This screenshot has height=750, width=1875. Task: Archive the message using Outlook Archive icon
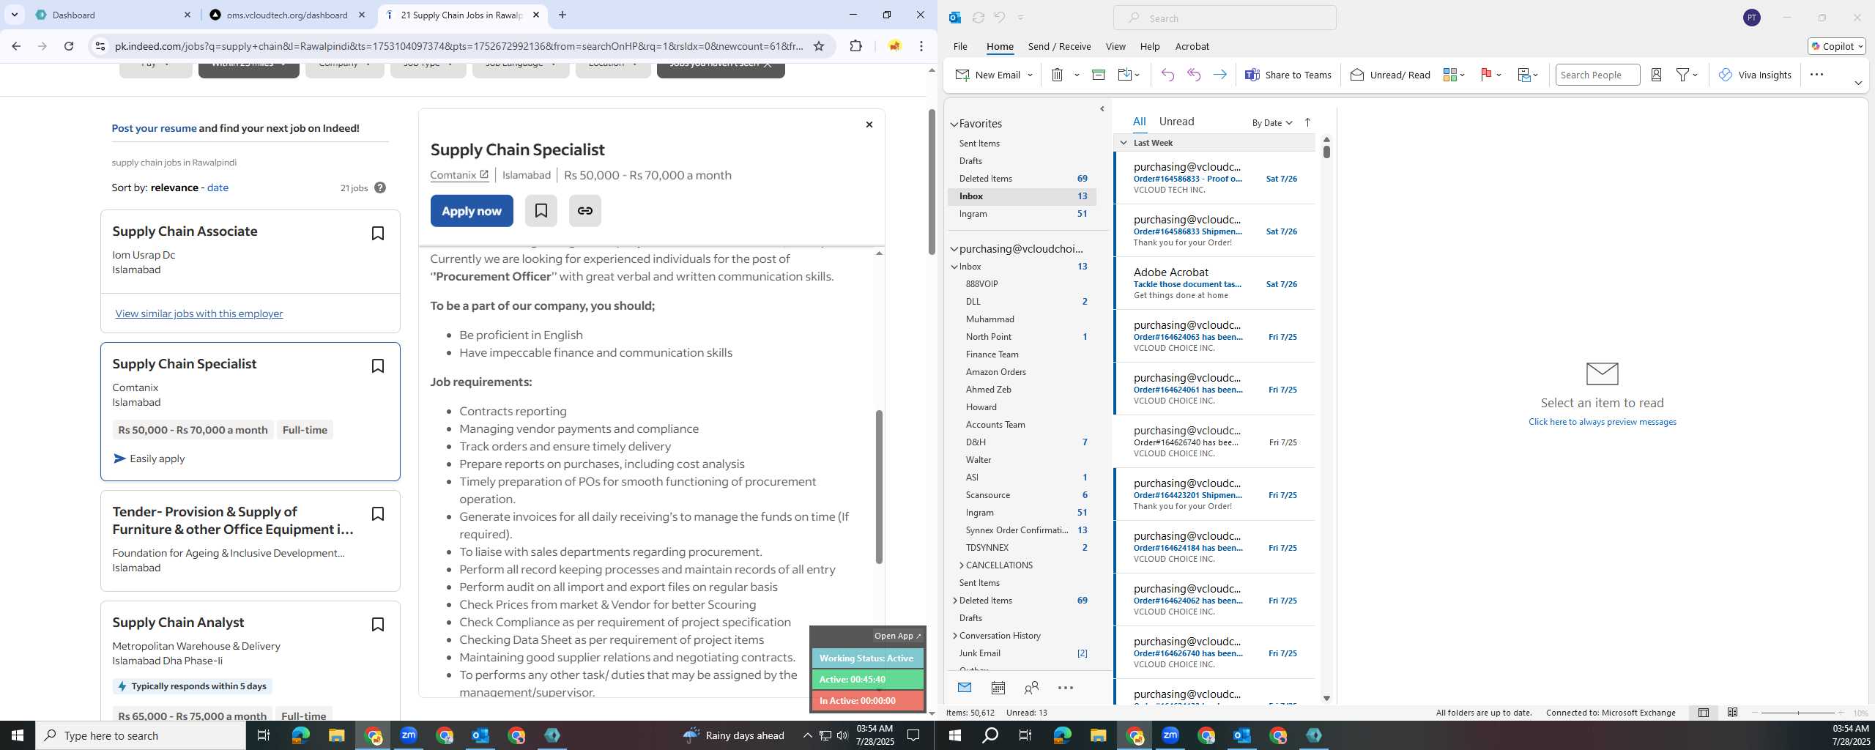(1098, 75)
